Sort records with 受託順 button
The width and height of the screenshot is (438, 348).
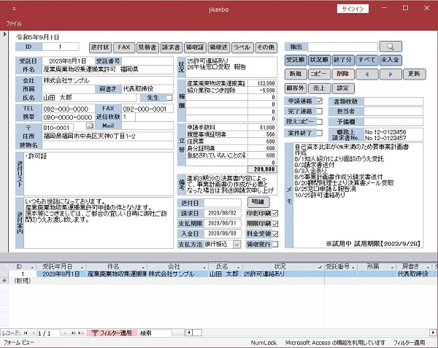click(x=296, y=60)
